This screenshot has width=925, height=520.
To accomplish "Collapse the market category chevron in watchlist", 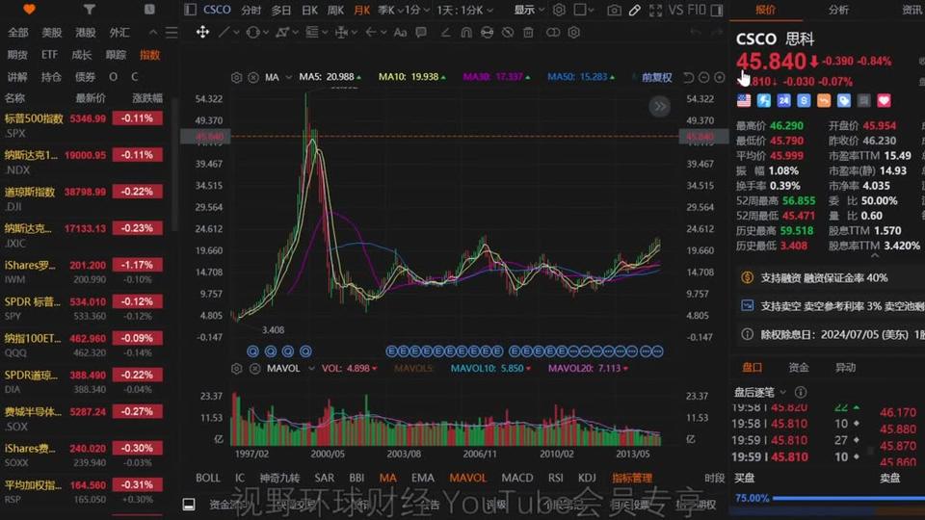I will click(x=153, y=33).
